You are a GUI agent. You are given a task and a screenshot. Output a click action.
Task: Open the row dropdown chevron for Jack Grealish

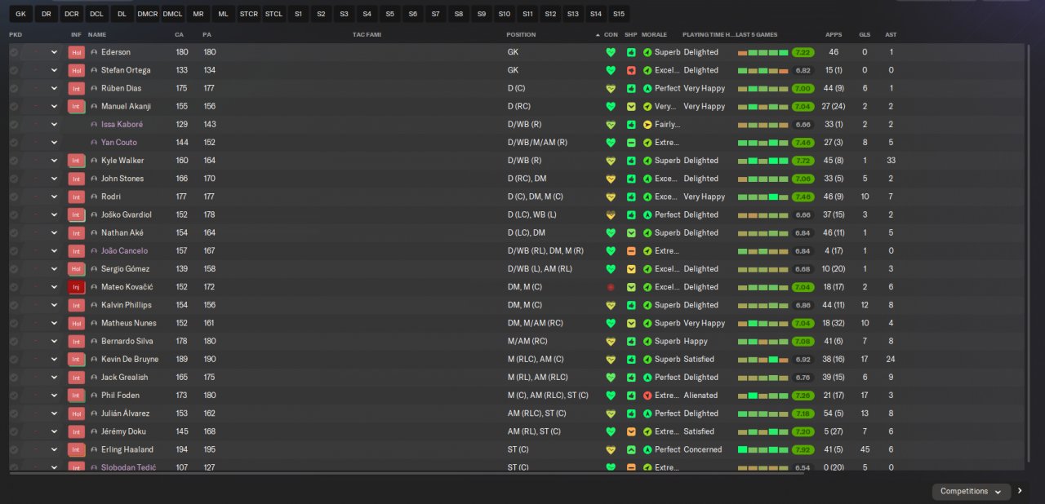point(55,378)
